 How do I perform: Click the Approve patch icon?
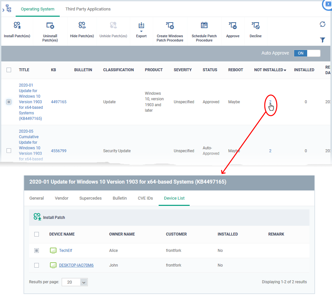tap(233, 25)
